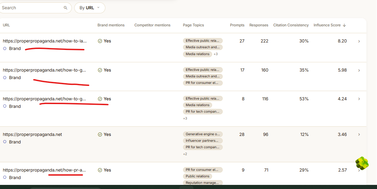Open the properpropaganda.net/how-to-la... URL link
This screenshot has height=189, width=377.
[45, 41]
